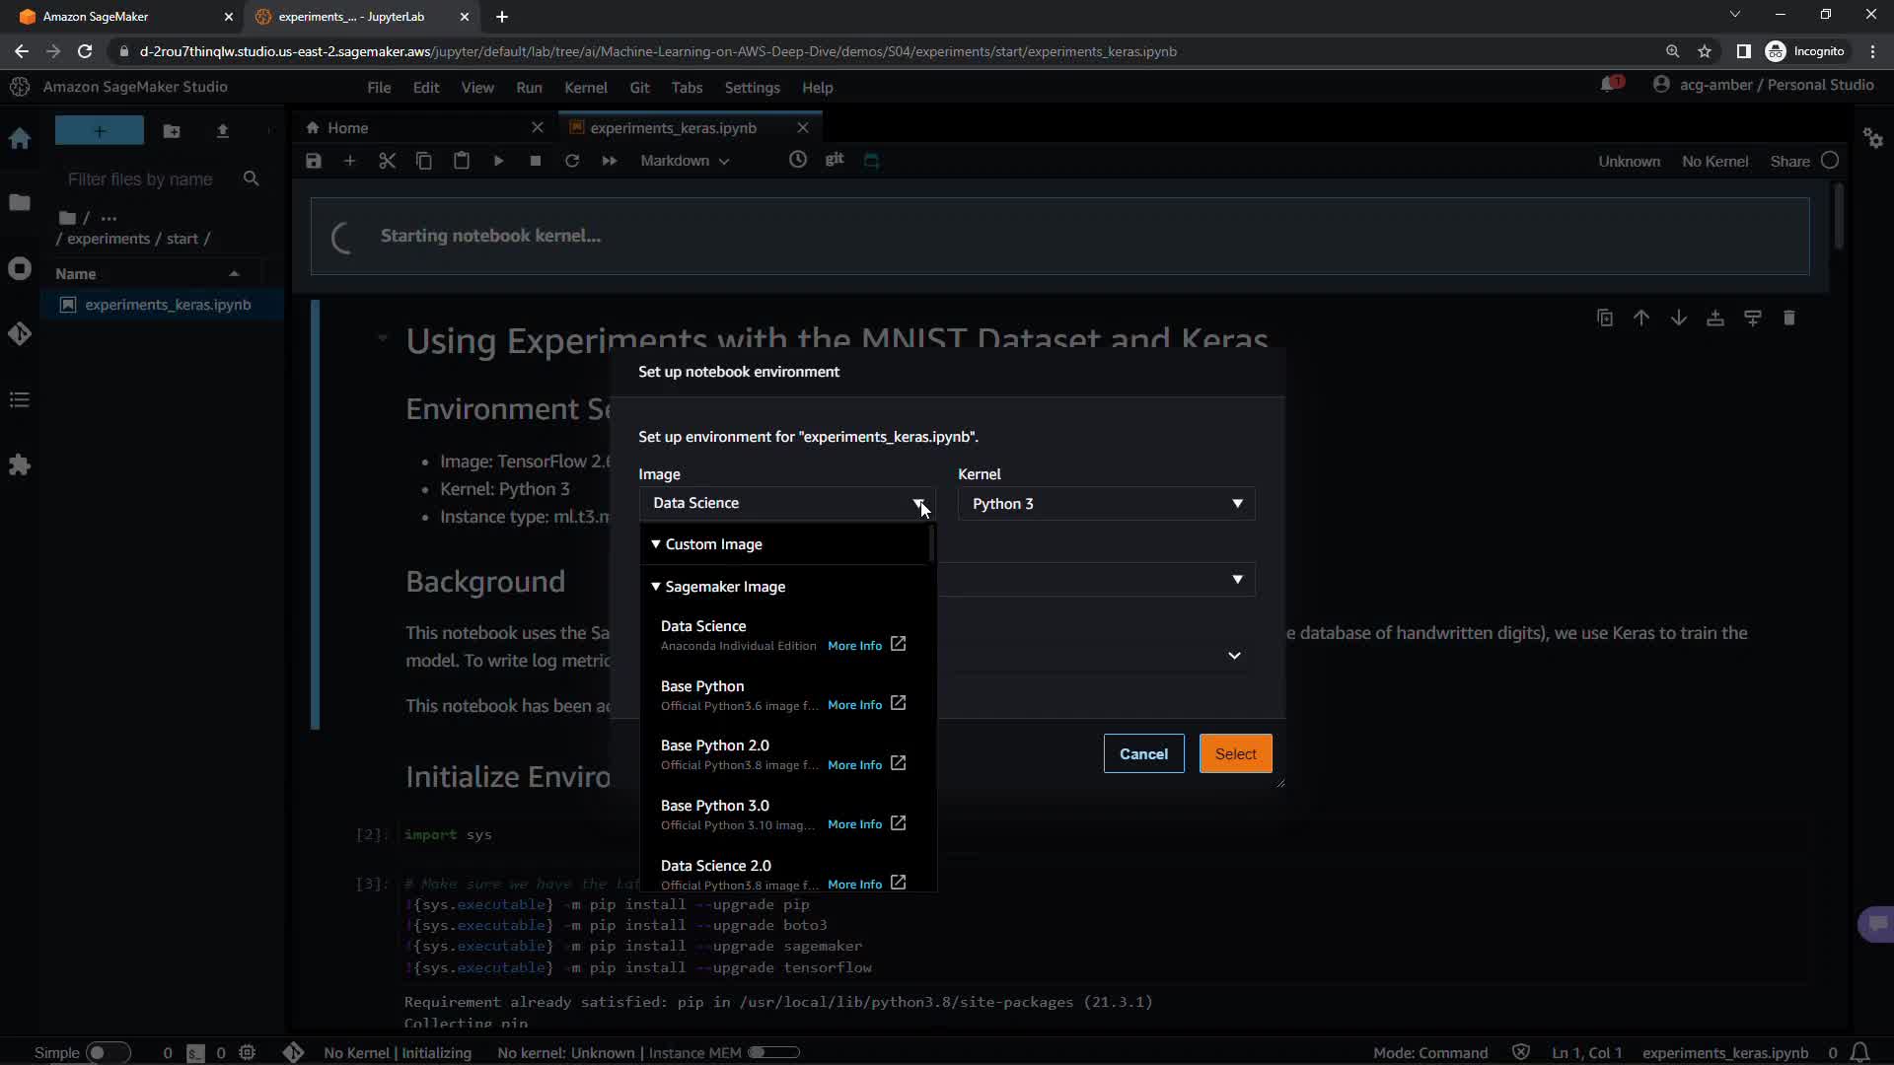Delete the cell with the trash icon
1894x1065 pixels.
[x=1788, y=319]
